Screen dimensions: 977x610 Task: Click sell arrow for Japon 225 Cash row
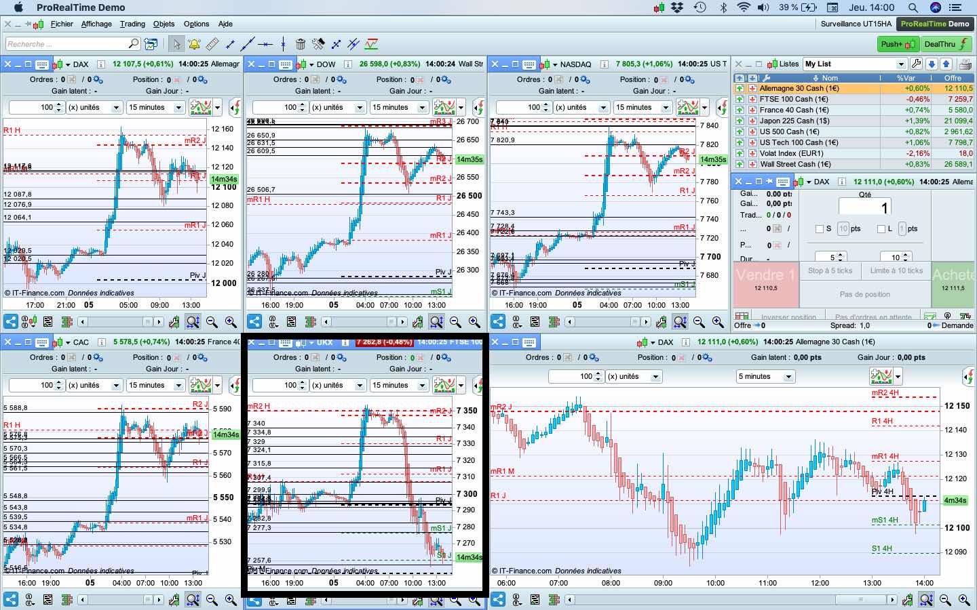coord(752,121)
